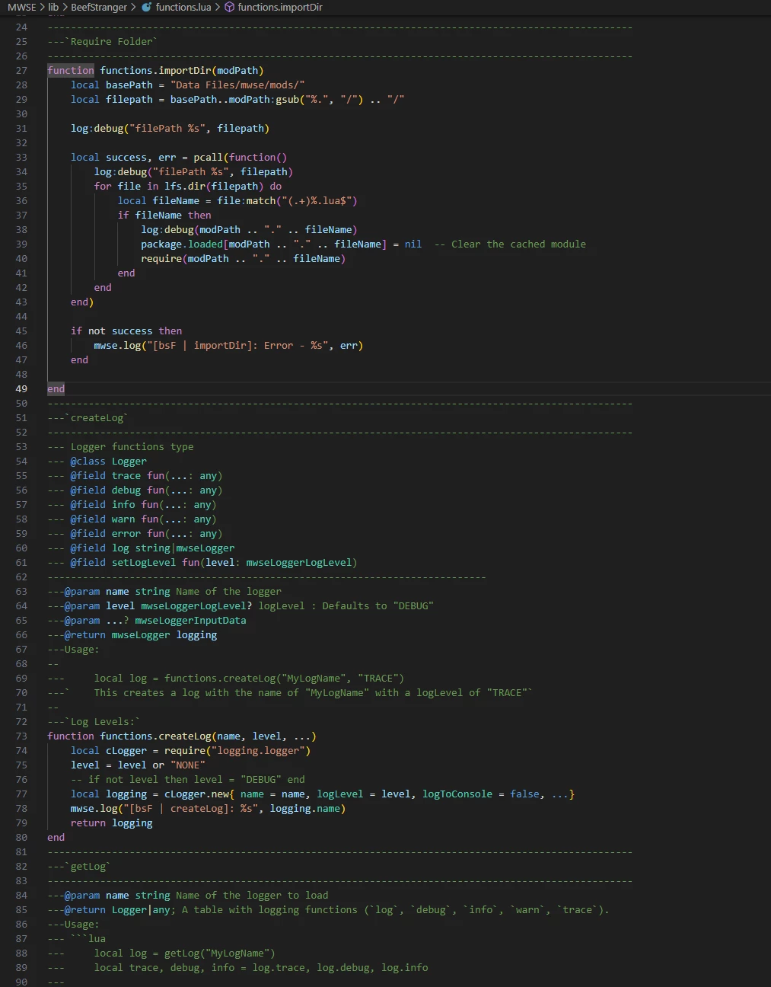Click logToConsole on line 77
This screenshot has width=771, height=987.
pyautogui.click(x=457, y=794)
